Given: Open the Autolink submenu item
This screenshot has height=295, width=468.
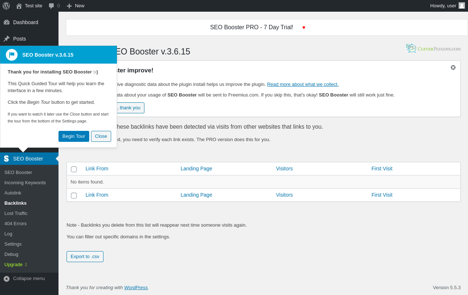Looking at the screenshot, I should [x=13, y=193].
